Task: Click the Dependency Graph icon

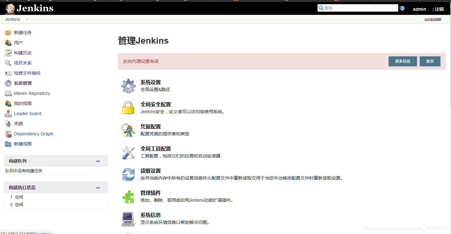Action: (8, 134)
